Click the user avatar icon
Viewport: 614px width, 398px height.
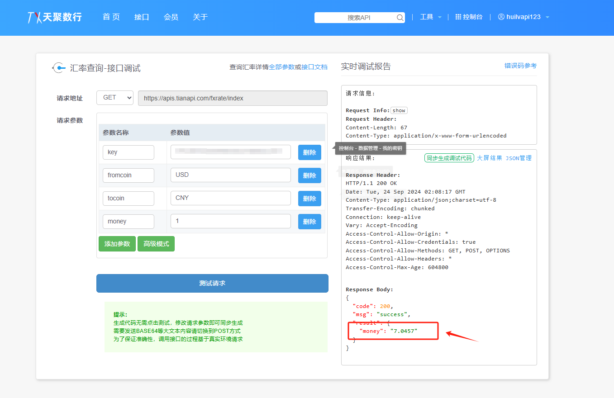click(x=501, y=17)
